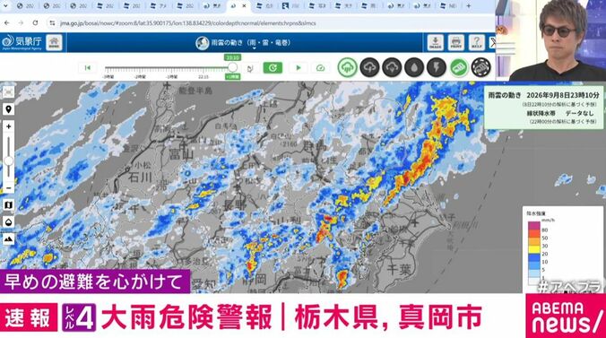Toggle the cloud download arrow layer
606x338 pixels.
pyautogui.click(x=392, y=67)
